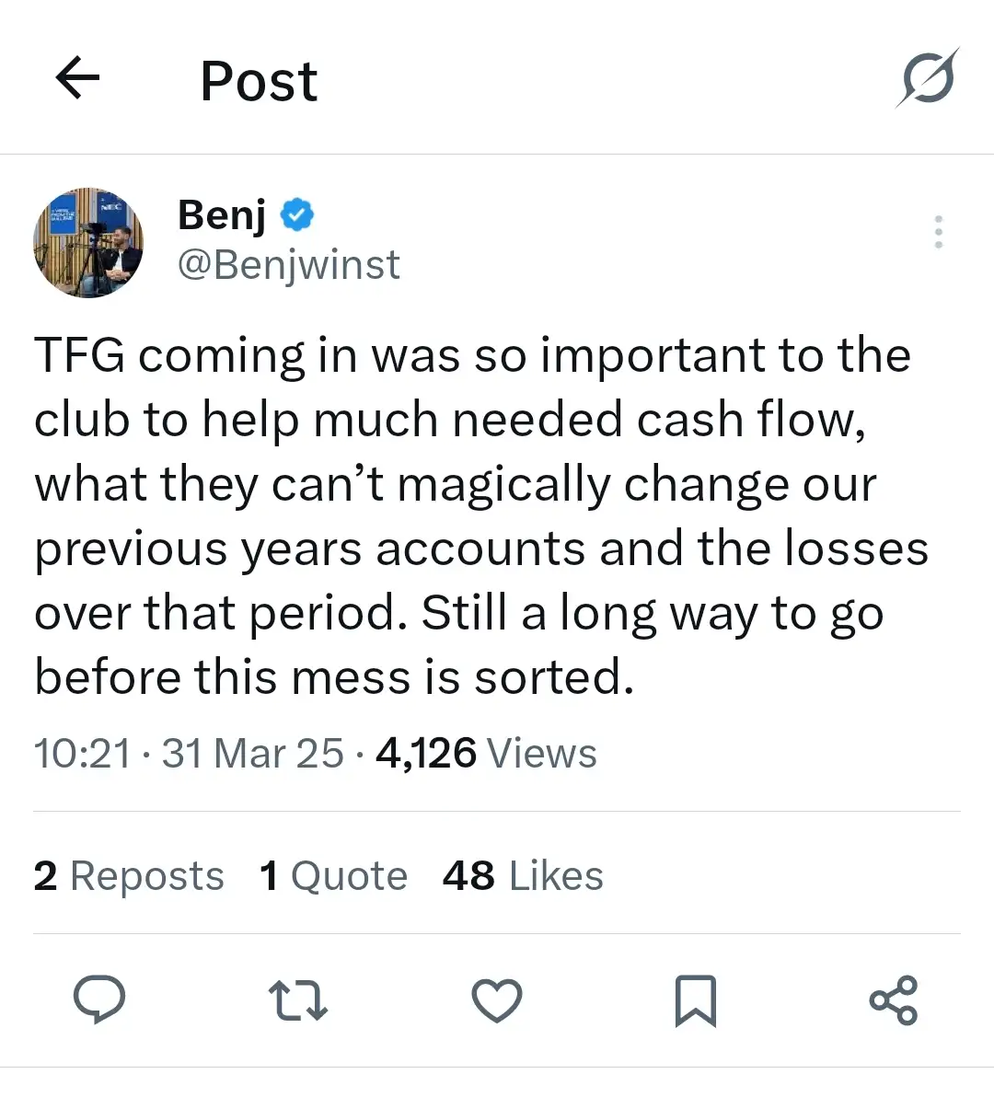
Task: Reply using the speech bubble icon
Action: [99, 1000]
